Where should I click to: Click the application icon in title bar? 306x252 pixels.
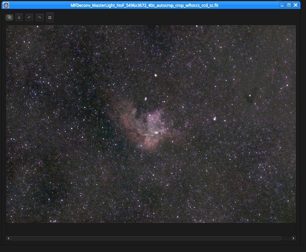tap(6, 5)
